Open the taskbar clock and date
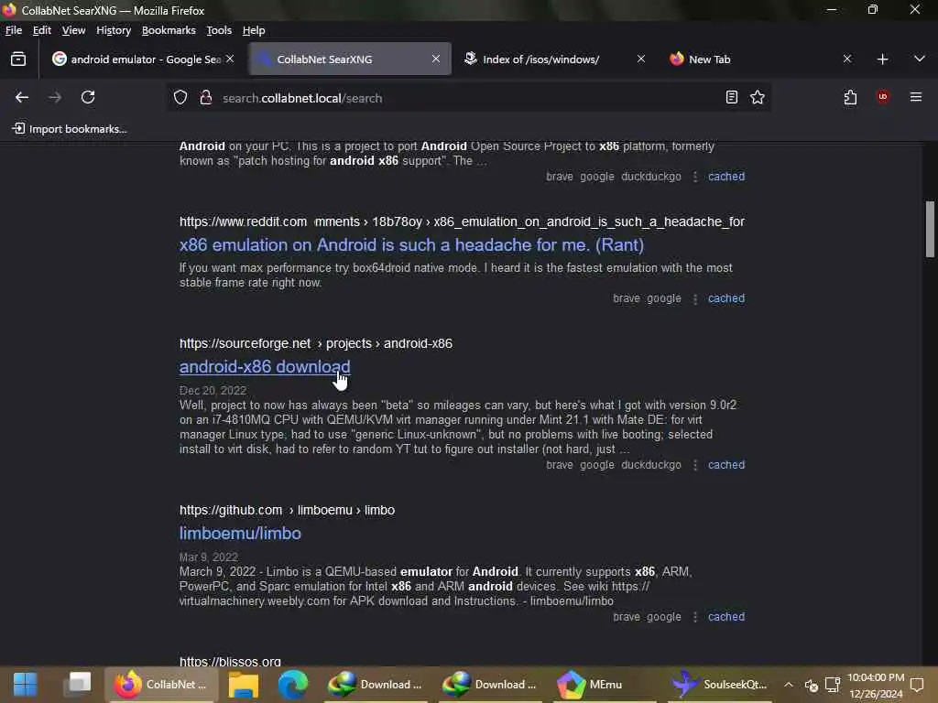This screenshot has height=703, width=938. 876,685
